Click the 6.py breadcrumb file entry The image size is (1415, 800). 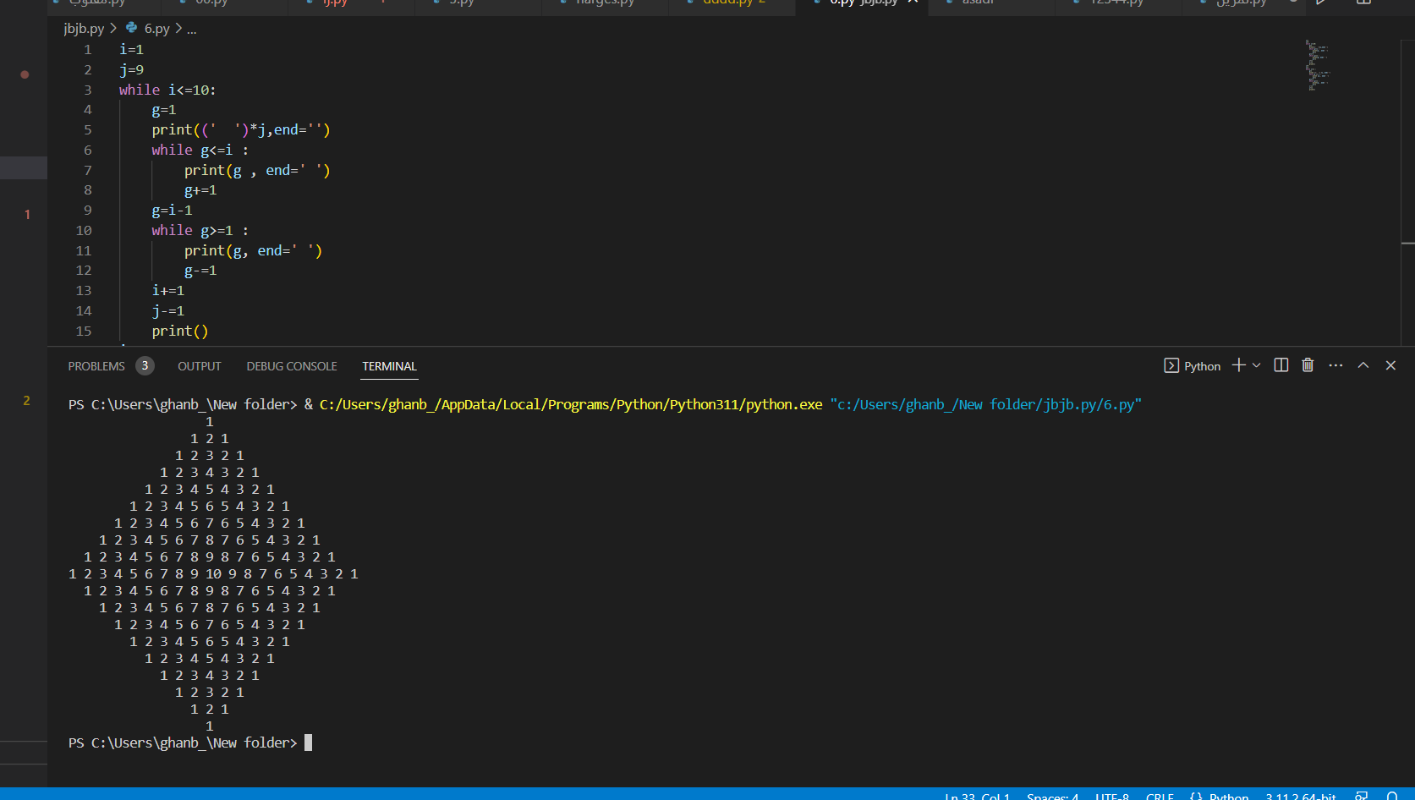[156, 29]
